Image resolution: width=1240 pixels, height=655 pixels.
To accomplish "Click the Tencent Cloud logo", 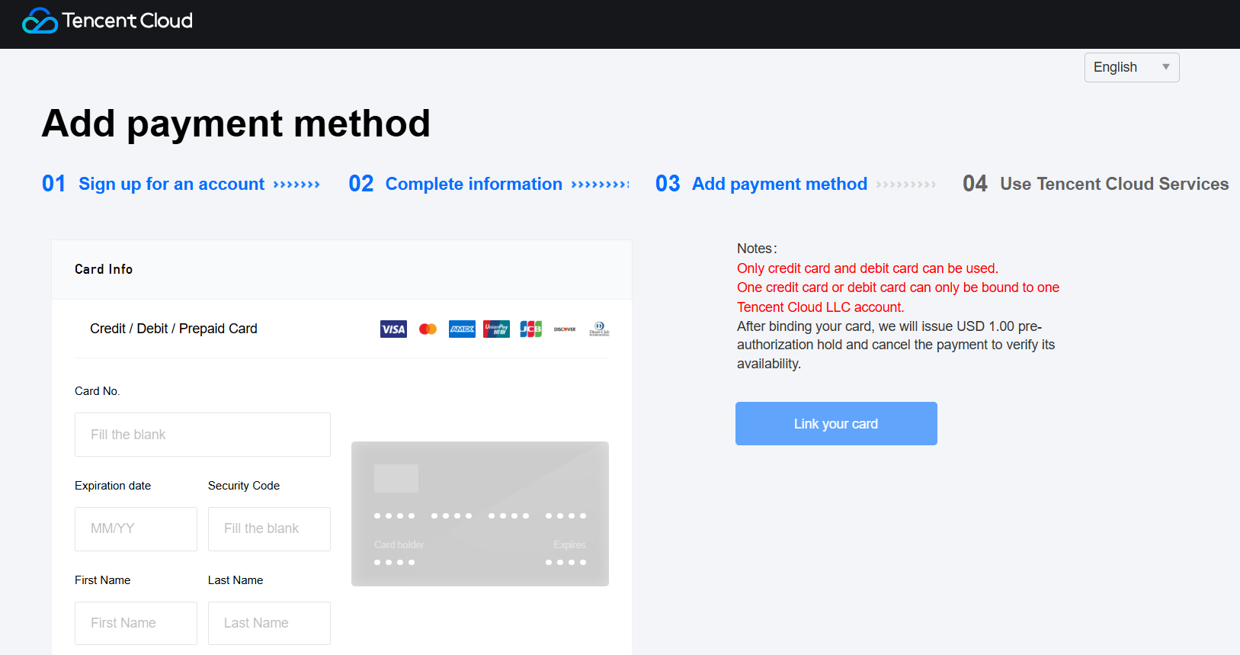I will click(107, 21).
